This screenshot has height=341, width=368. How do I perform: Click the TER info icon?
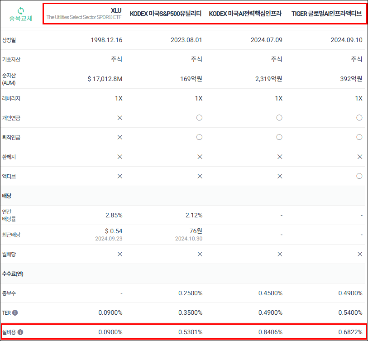click(x=15, y=313)
